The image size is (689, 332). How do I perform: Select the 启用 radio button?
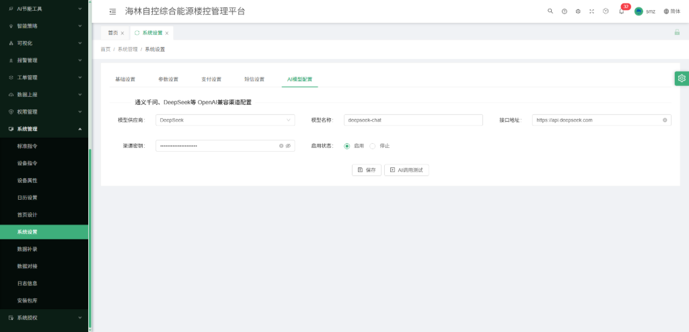click(347, 146)
